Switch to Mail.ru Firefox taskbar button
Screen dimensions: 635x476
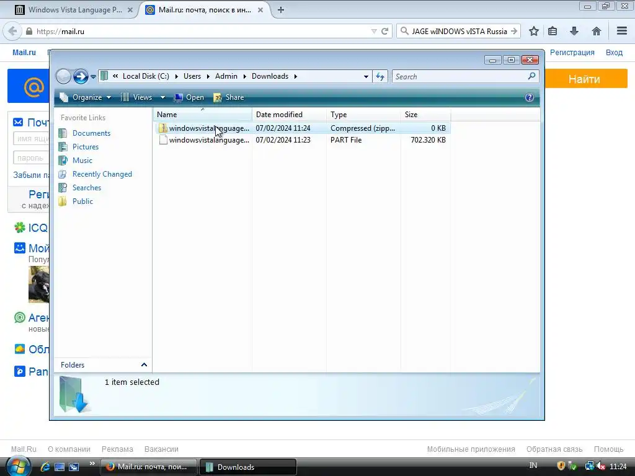(148, 467)
